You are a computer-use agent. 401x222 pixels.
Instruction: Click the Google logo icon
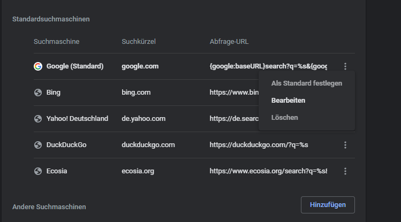coord(38,66)
